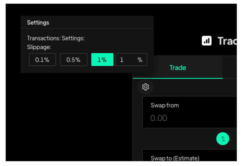Image resolution: width=247 pixels, height=166 pixels.
Task: Click the Settings panel header title
Action: pos(38,23)
